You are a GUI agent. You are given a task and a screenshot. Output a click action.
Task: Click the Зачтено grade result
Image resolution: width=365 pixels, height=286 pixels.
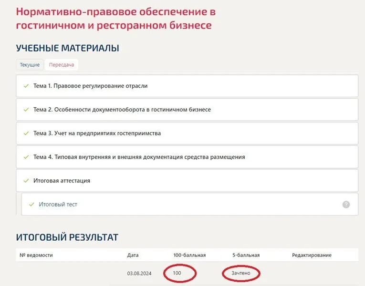(240, 273)
